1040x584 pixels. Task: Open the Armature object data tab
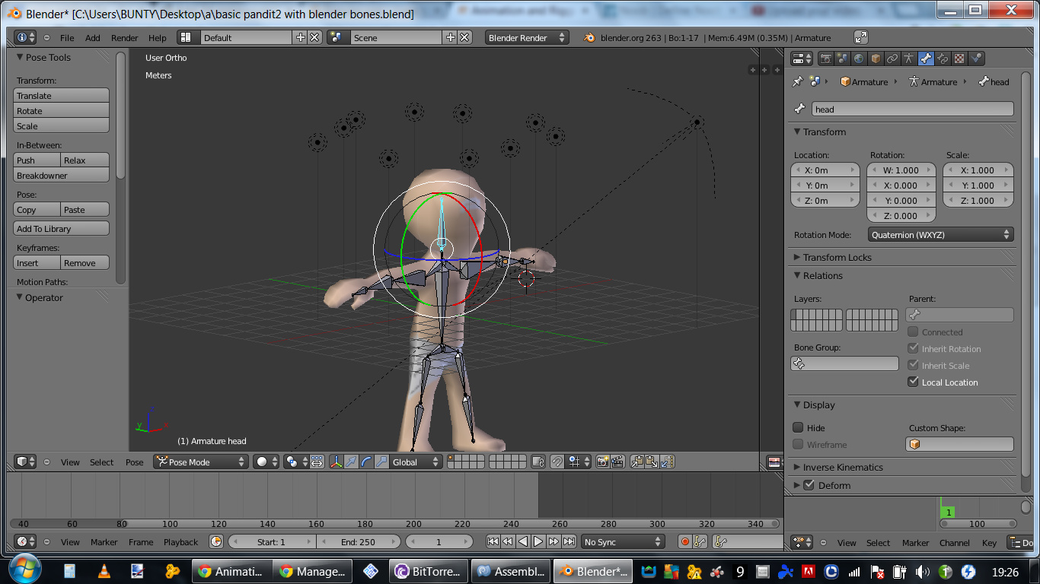pyautogui.click(x=909, y=59)
